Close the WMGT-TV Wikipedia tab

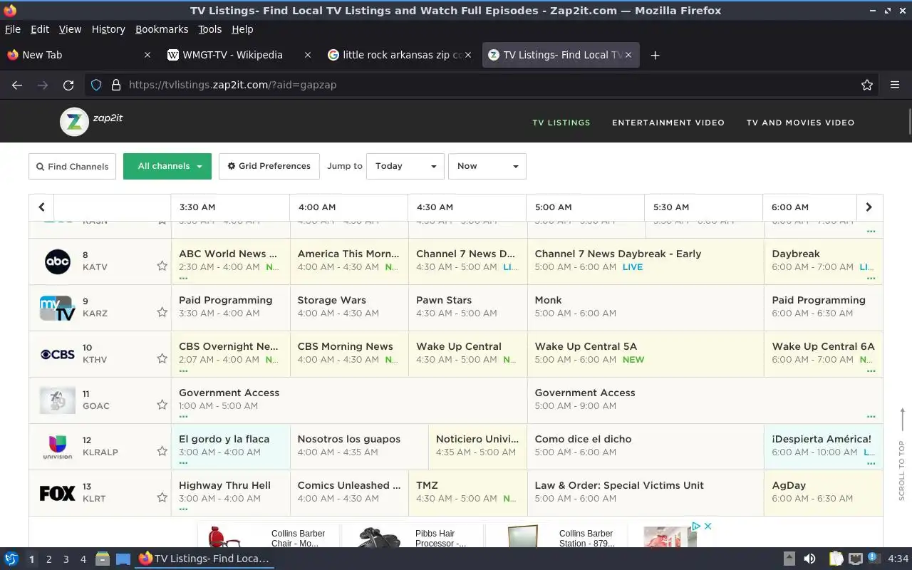(308, 55)
